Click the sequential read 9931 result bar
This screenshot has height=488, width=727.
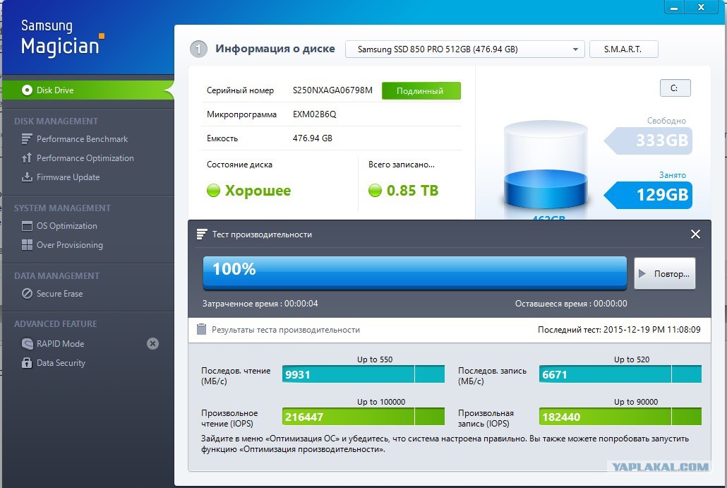click(363, 374)
